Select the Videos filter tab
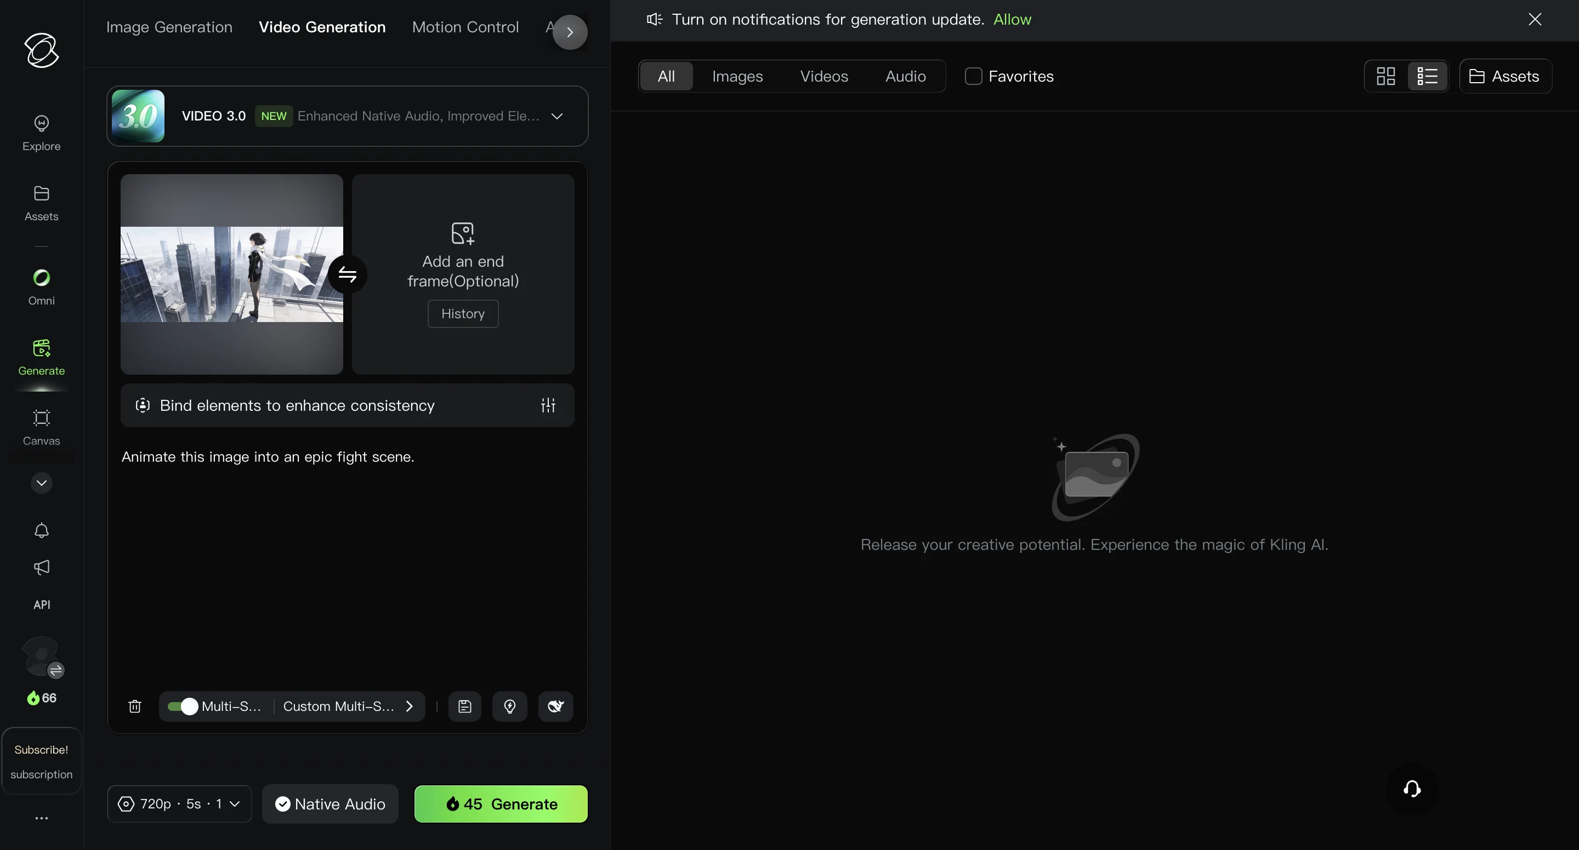The height and width of the screenshot is (850, 1579). tap(823, 76)
